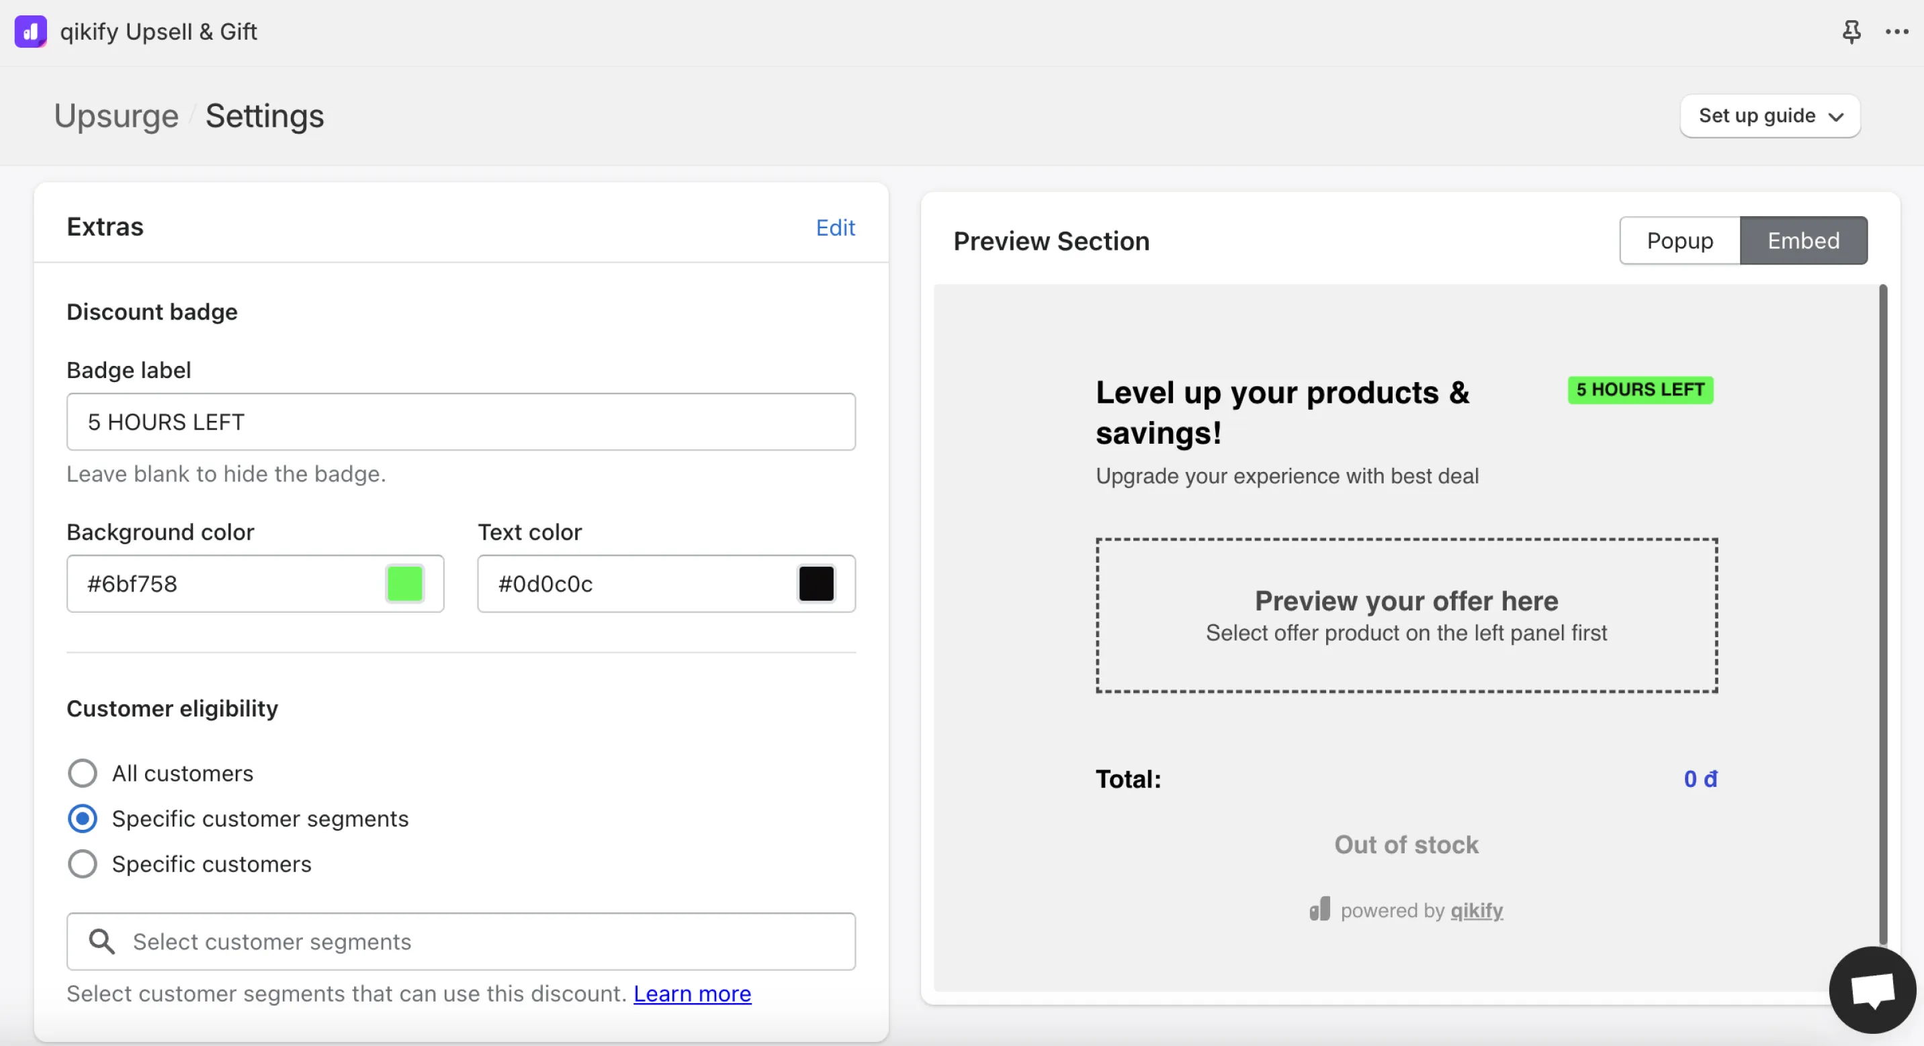Choose the Specific customers radio option
1924x1046 pixels.
(x=82, y=864)
